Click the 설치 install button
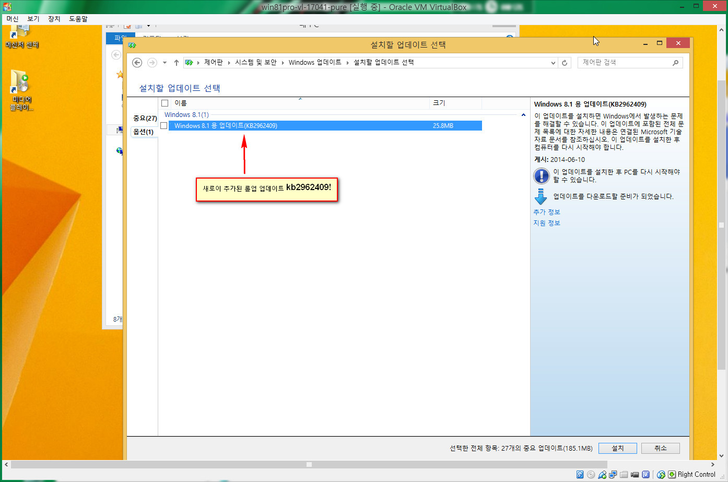 pos(617,448)
